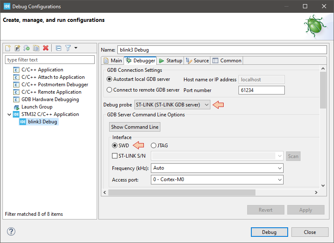Click the Show Command Line button
The width and height of the screenshot is (334, 243).
pyautogui.click(x=135, y=127)
